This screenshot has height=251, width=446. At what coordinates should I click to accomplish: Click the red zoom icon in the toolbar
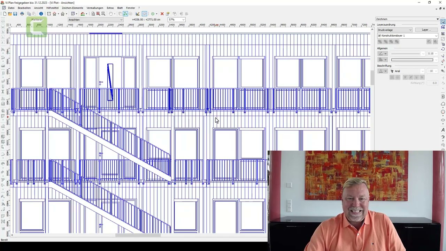coord(98,14)
